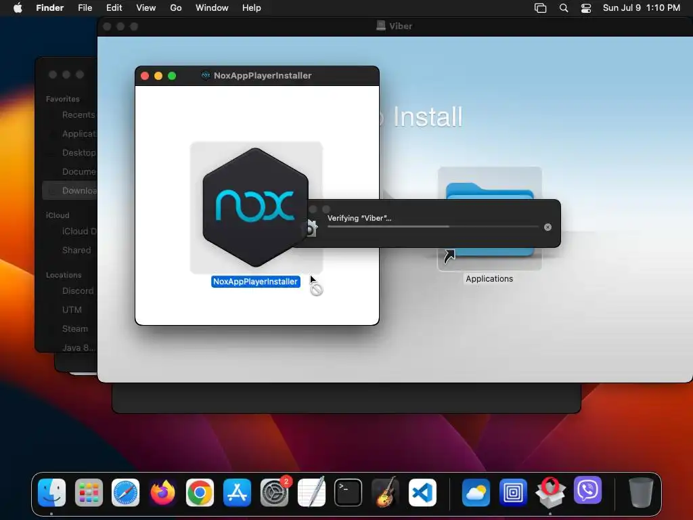
Task: Launch Viber from the Dock
Action: click(588, 490)
